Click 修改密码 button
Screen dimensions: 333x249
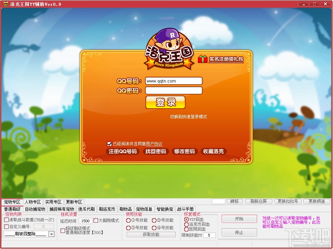pyautogui.click(x=185, y=151)
